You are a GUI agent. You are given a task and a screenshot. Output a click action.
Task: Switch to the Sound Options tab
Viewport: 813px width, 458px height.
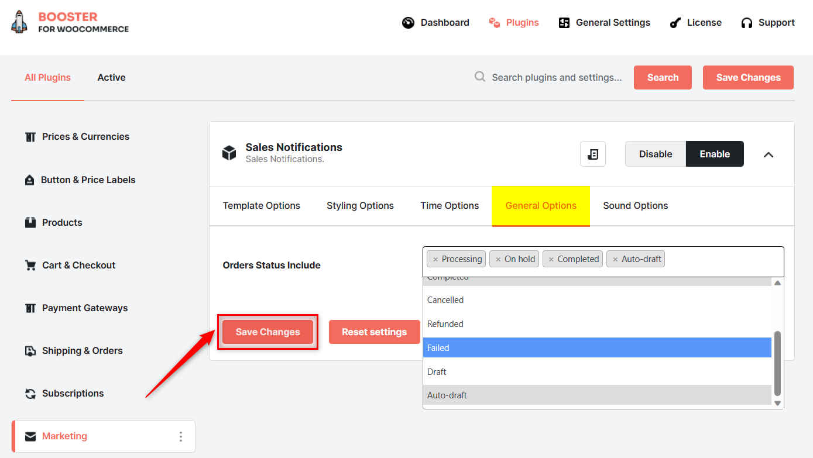pyautogui.click(x=635, y=205)
